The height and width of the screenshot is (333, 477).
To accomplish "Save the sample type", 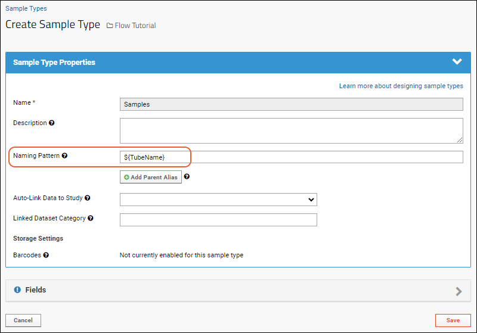I will (453, 320).
